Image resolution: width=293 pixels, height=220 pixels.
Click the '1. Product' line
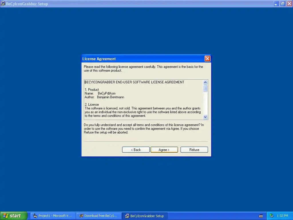pos(92,90)
